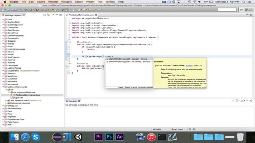255x143 pixels.
Task: Select the NoSecretCommands.java editor tab
Action: (x=81, y=15)
